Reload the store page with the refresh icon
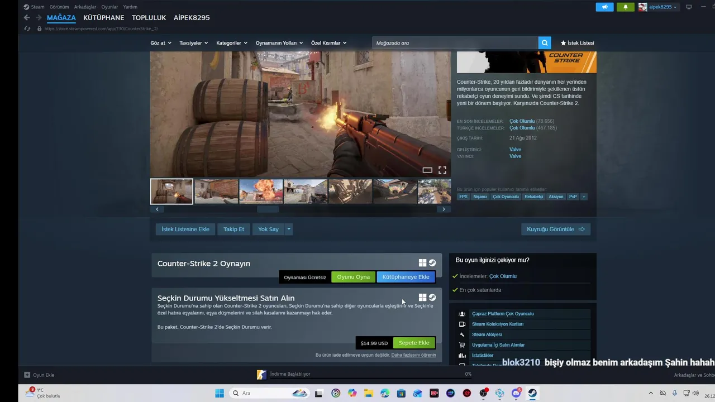The width and height of the screenshot is (715, 402). [x=27, y=28]
